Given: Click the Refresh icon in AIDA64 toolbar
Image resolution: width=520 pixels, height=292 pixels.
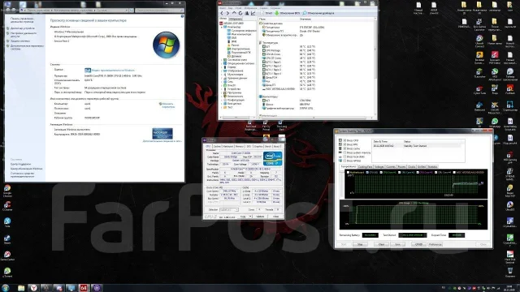Looking at the screenshot, I should [x=240, y=13].
